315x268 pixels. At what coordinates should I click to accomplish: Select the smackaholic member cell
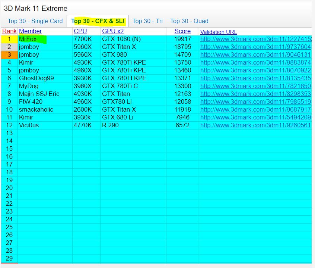coord(45,109)
